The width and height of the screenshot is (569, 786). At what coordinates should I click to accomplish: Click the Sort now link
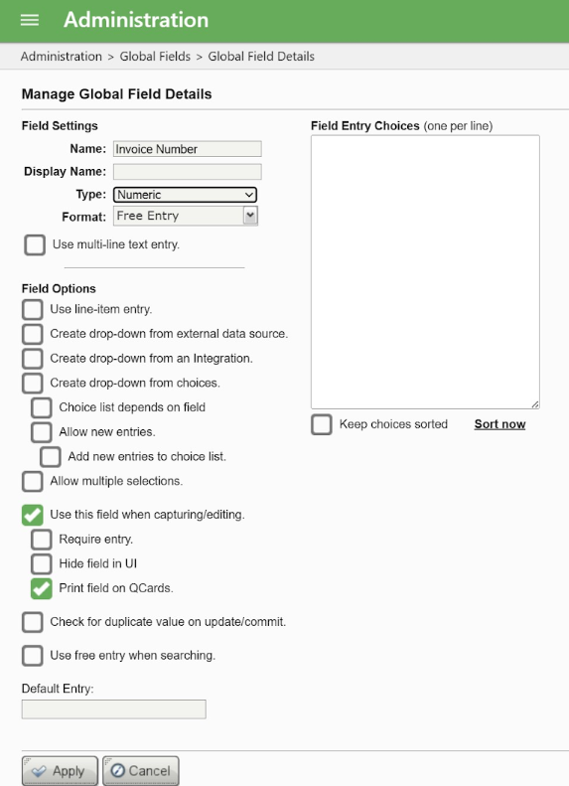499,424
